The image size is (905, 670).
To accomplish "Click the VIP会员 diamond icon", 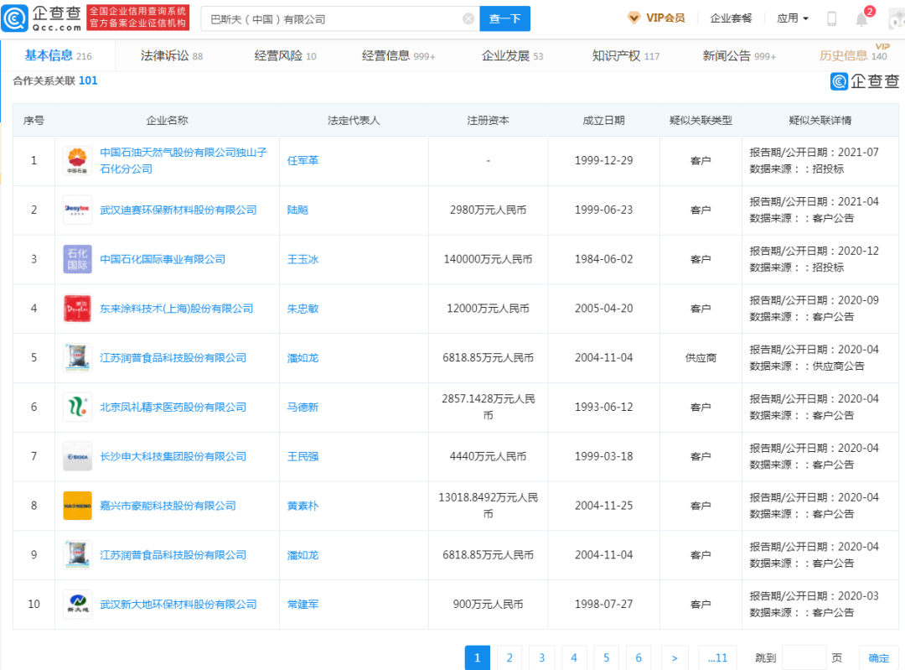I will click(x=634, y=18).
